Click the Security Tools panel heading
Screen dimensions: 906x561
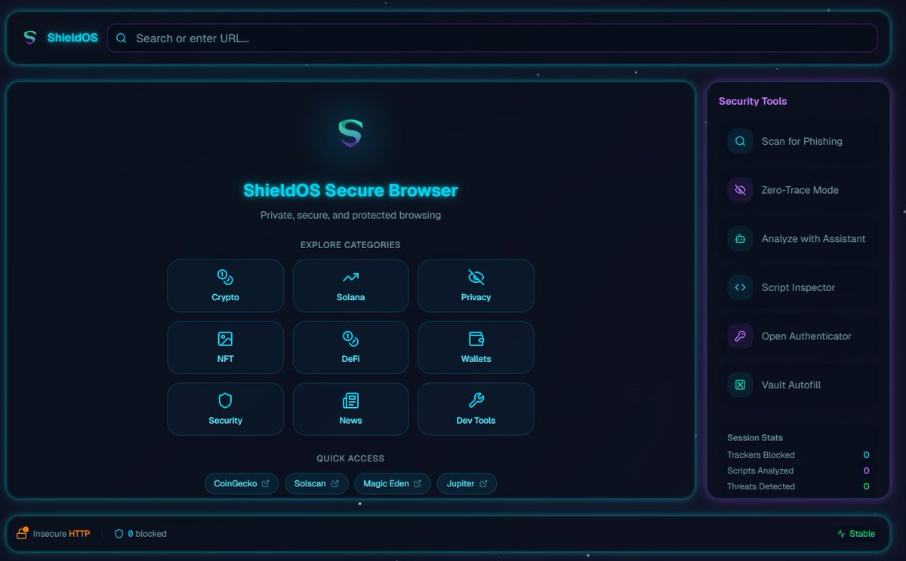753,101
